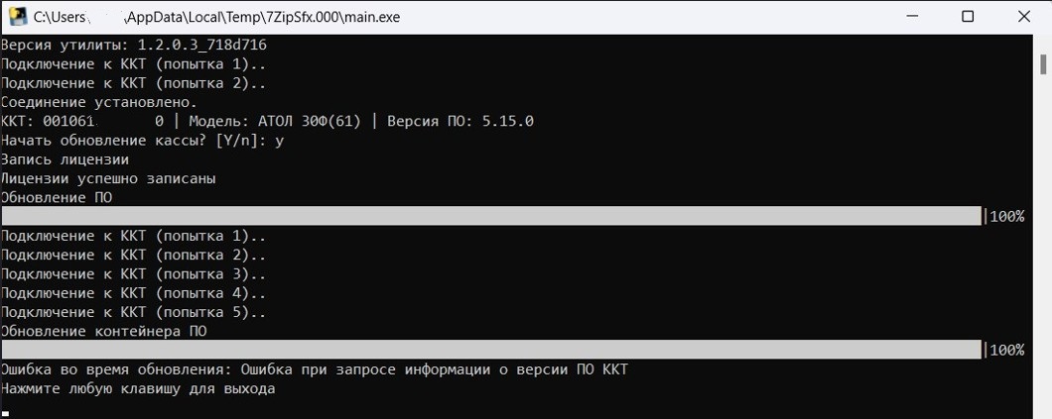
Task: Click the scrollbar track below the thumb
Action: point(1043,248)
